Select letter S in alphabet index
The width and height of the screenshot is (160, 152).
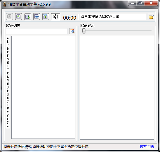coord(8,101)
